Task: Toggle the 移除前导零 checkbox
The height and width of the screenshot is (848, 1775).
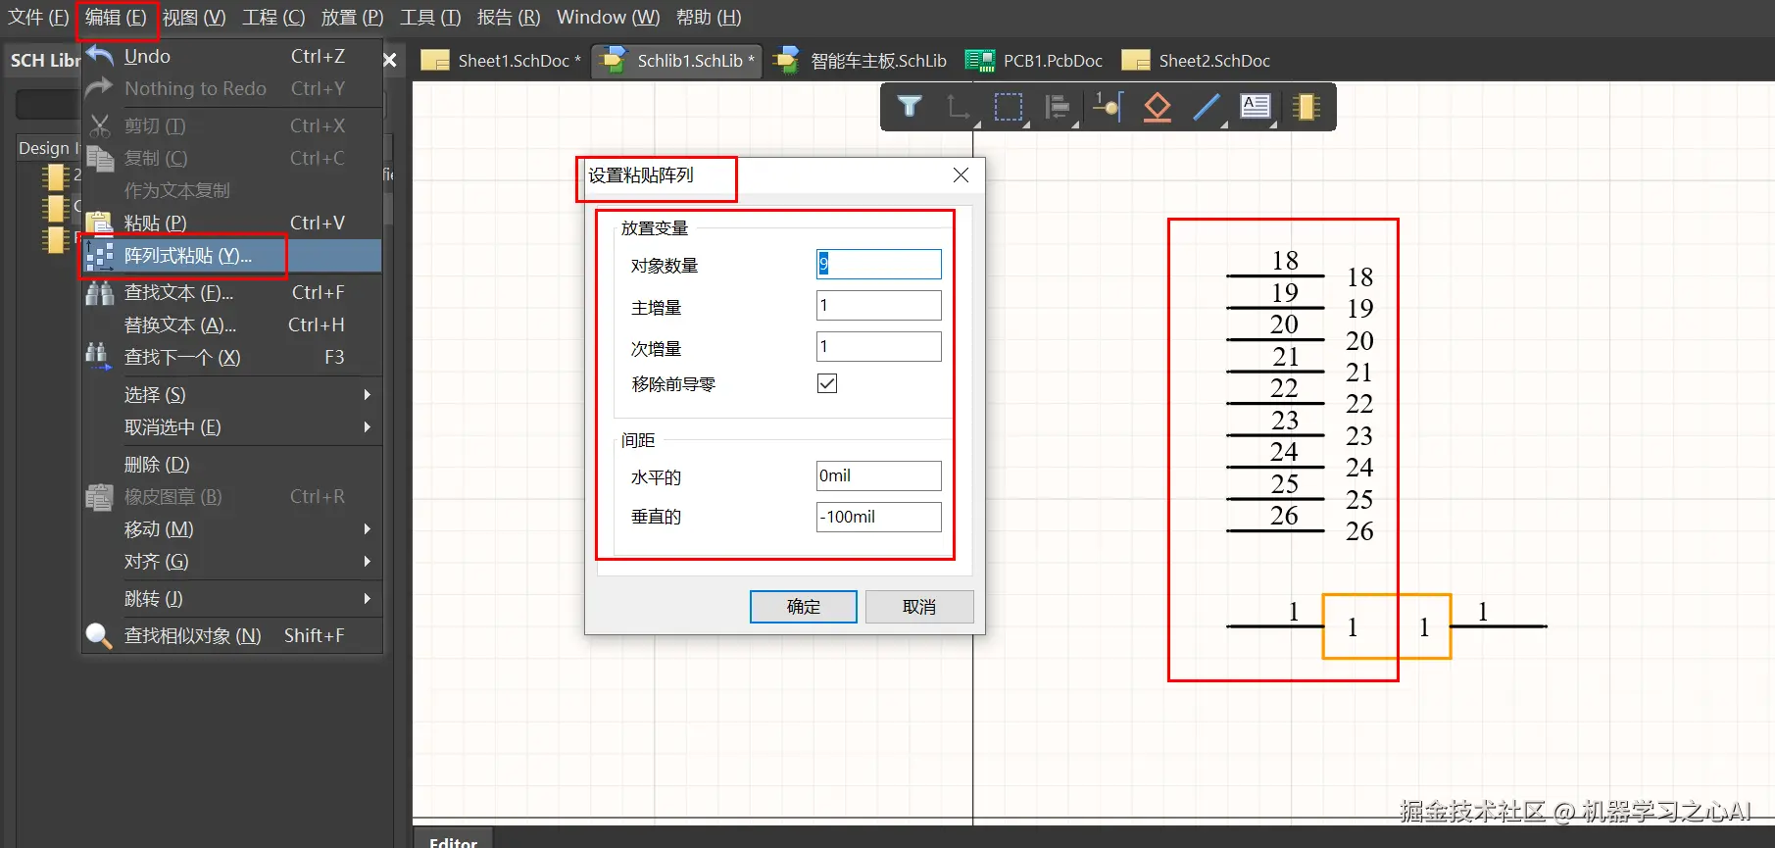Action: coord(827,383)
